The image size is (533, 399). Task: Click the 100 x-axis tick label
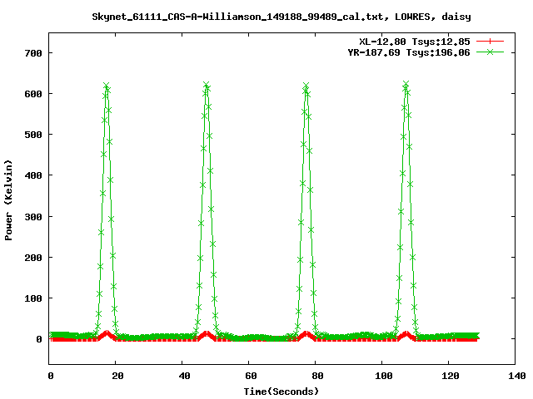[x=384, y=376]
